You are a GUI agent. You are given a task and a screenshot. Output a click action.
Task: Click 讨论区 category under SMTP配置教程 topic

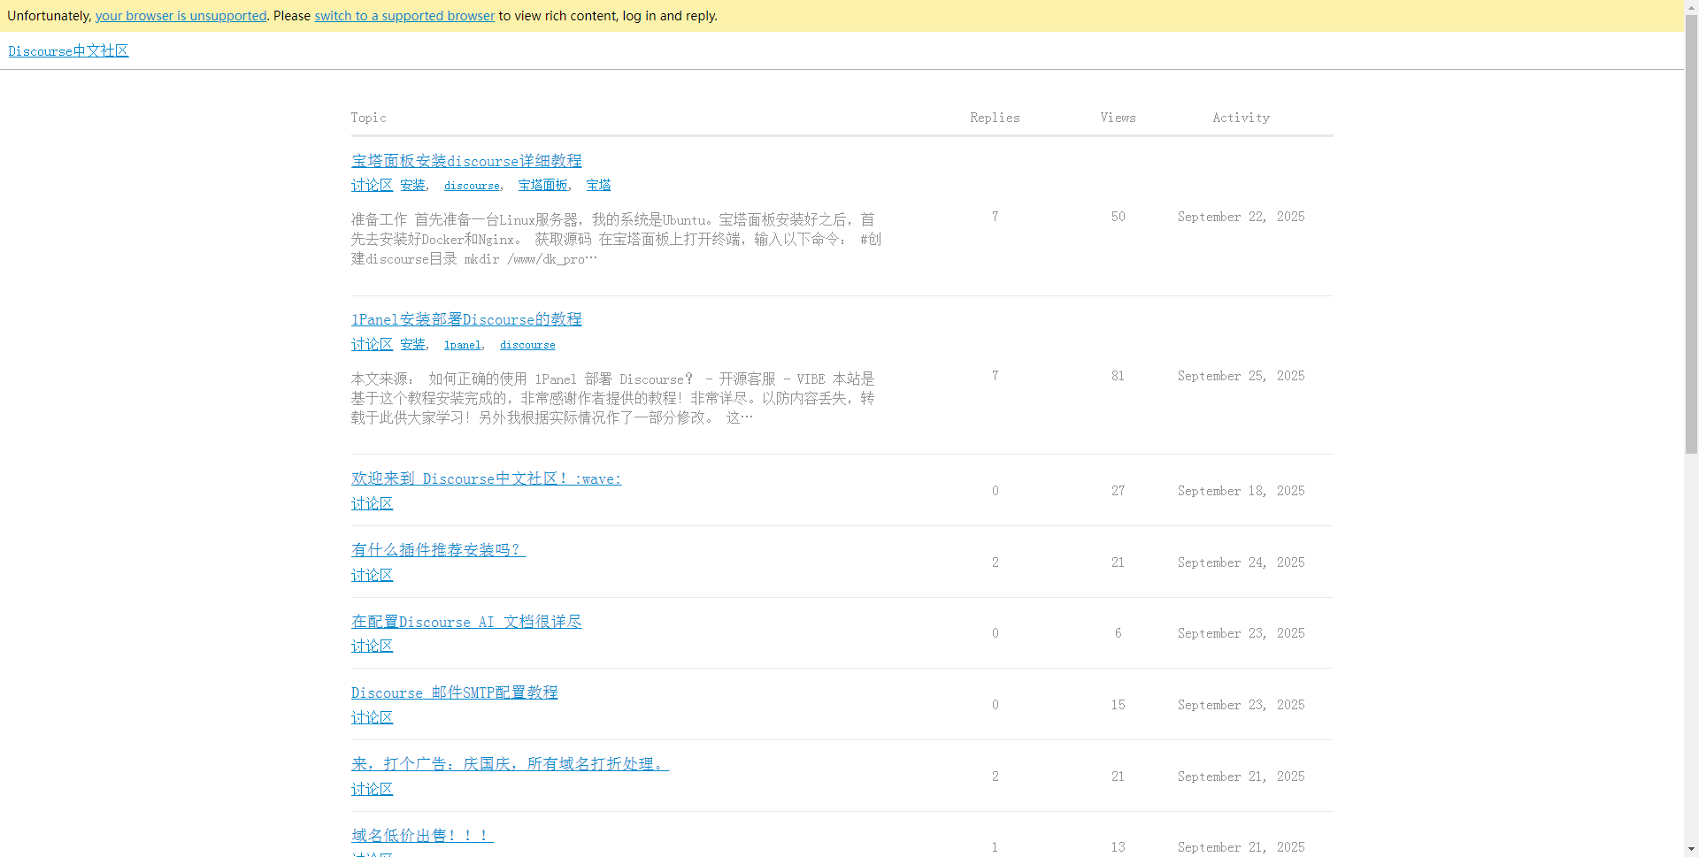coord(372,717)
